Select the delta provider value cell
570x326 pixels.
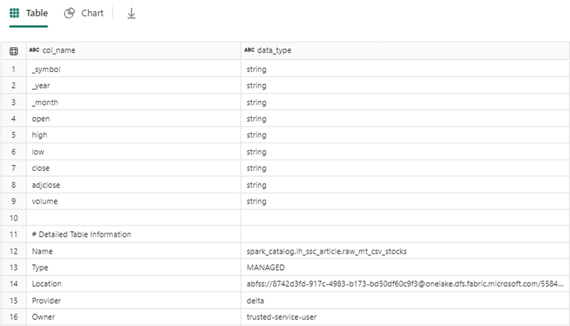coord(255,301)
